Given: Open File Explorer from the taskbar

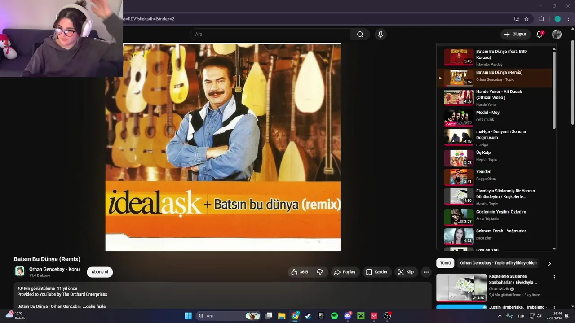Looking at the screenshot, I should pos(282,316).
